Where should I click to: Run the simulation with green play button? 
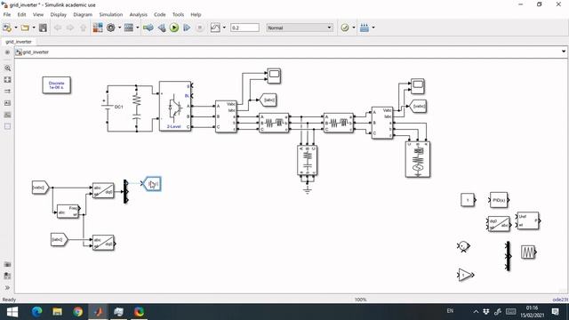pos(174,28)
